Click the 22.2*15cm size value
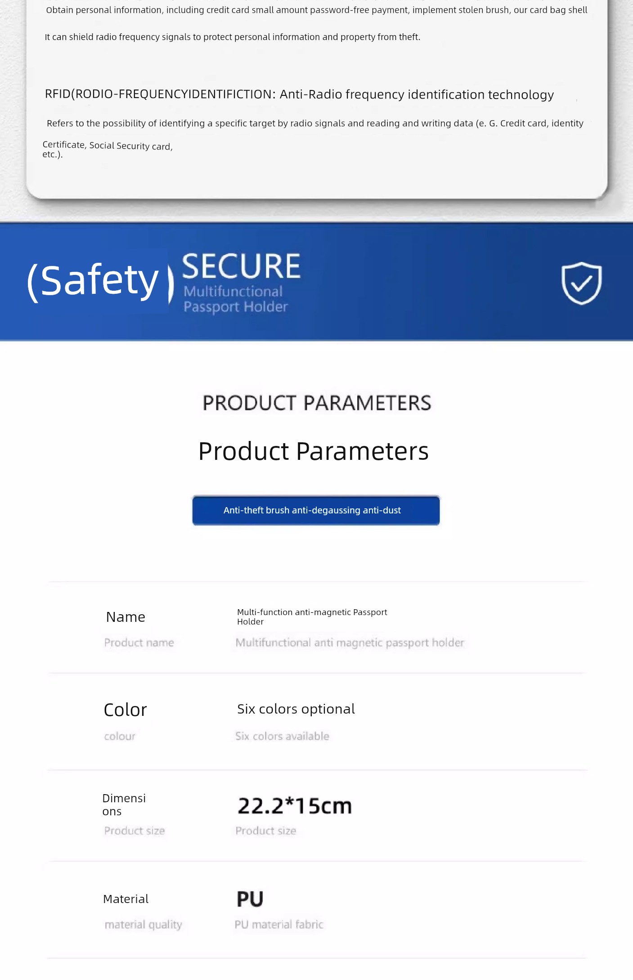633x980 pixels. [295, 806]
